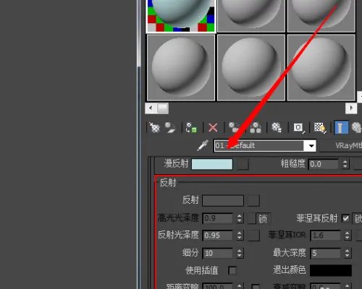Screen dimensions: 362x289
Task: Adjust the 细分 spinner arrows
Action: tap(240, 253)
